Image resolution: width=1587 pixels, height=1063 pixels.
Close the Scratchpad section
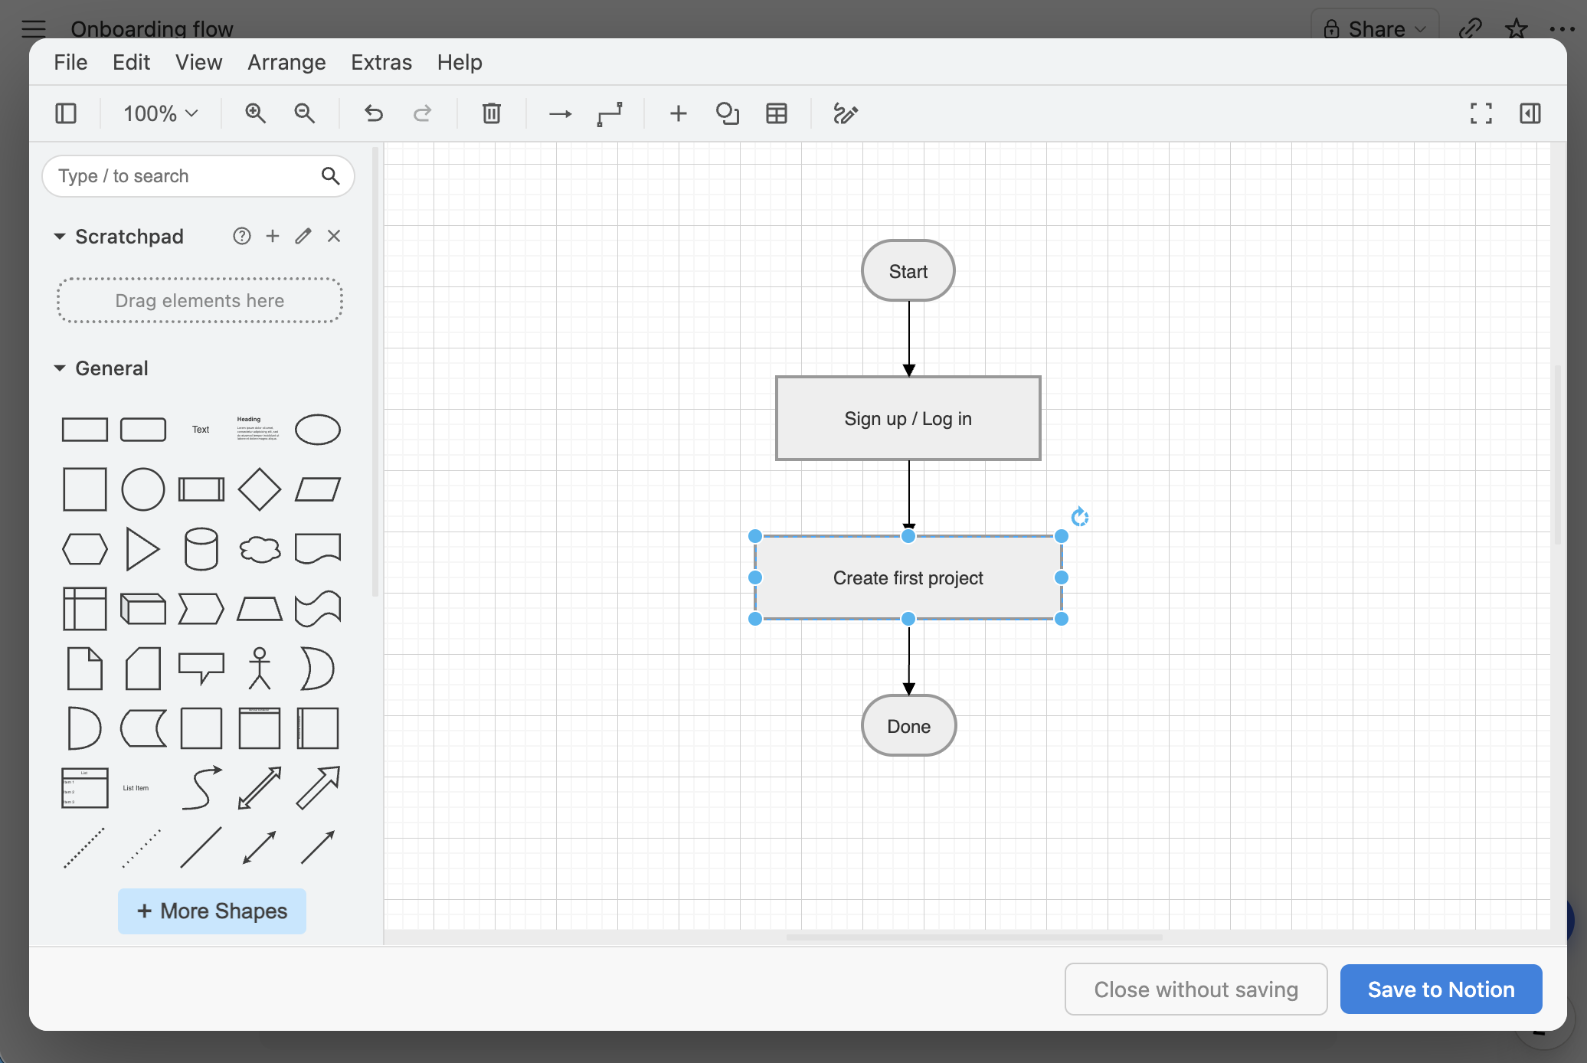(334, 236)
